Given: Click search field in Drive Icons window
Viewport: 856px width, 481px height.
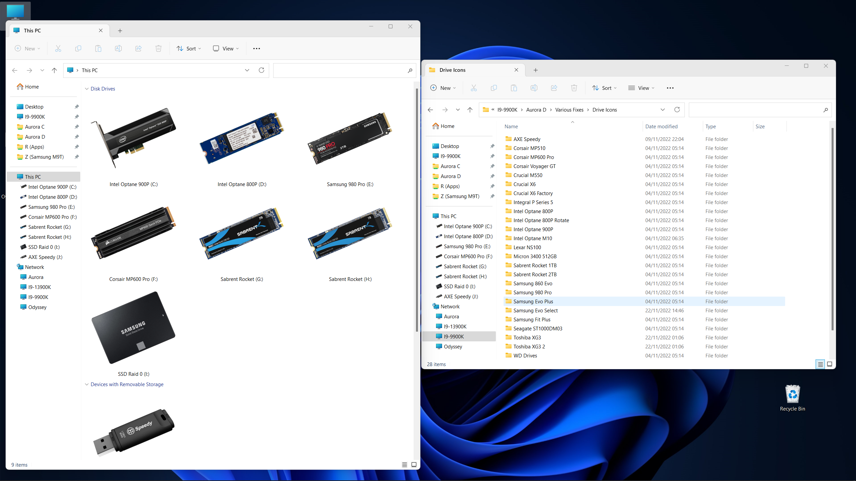Looking at the screenshot, I should coord(760,110).
